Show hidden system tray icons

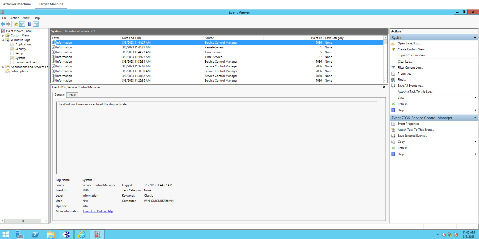point(438,235)
